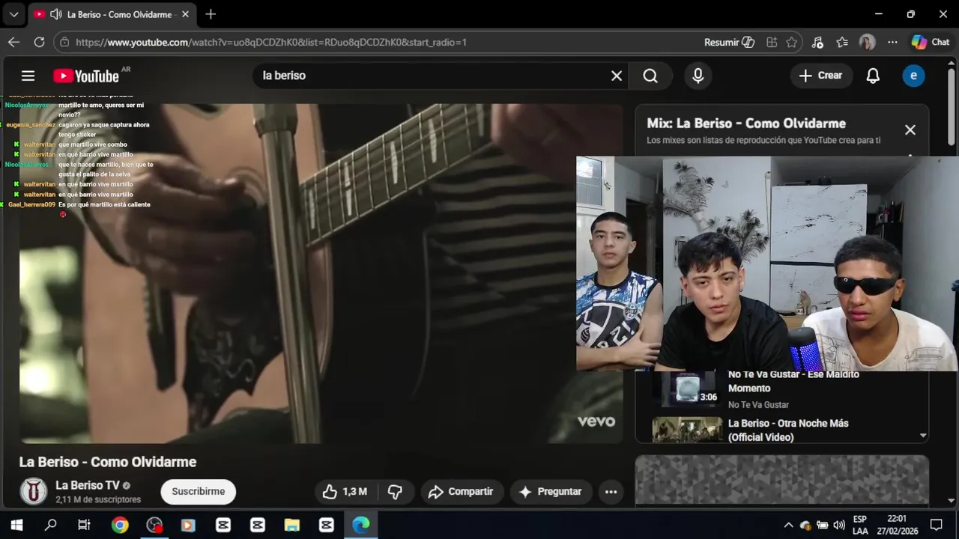Open the blue 'e' account avatar
This screenshot has width=959, height=539.
point(913,76)
